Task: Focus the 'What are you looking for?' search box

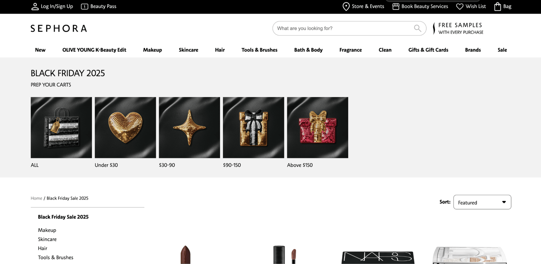Action: pos(349,28)
